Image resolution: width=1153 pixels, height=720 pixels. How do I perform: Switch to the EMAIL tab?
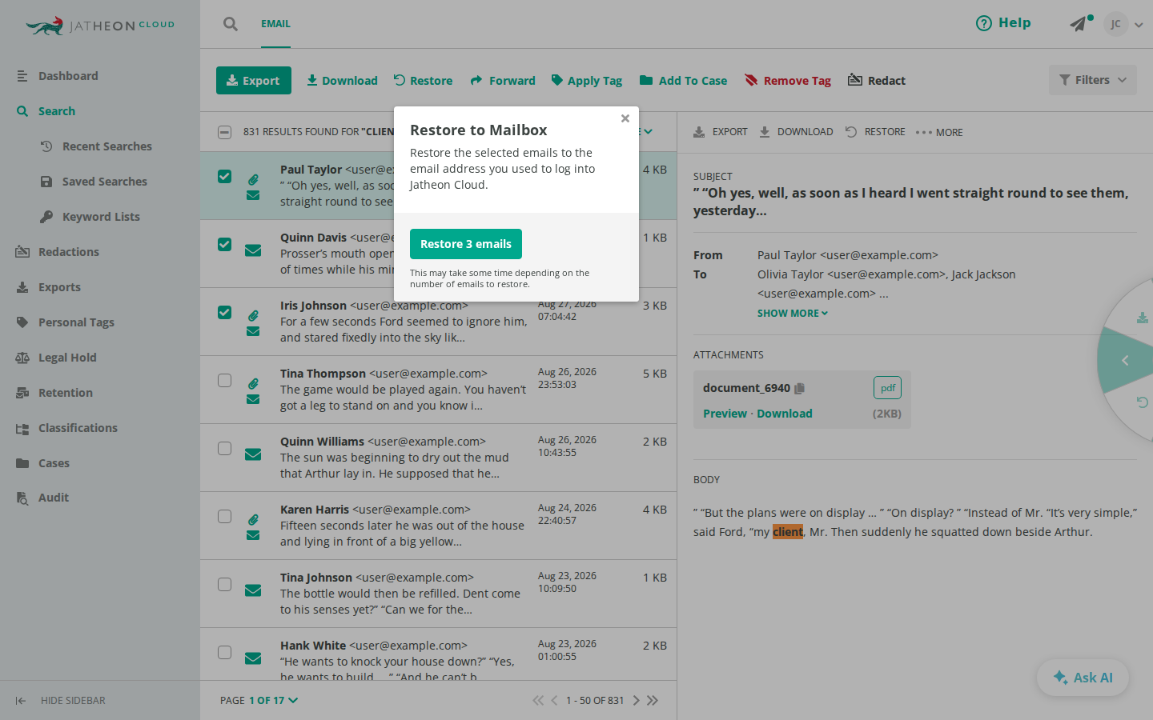[x=275, y=24]
